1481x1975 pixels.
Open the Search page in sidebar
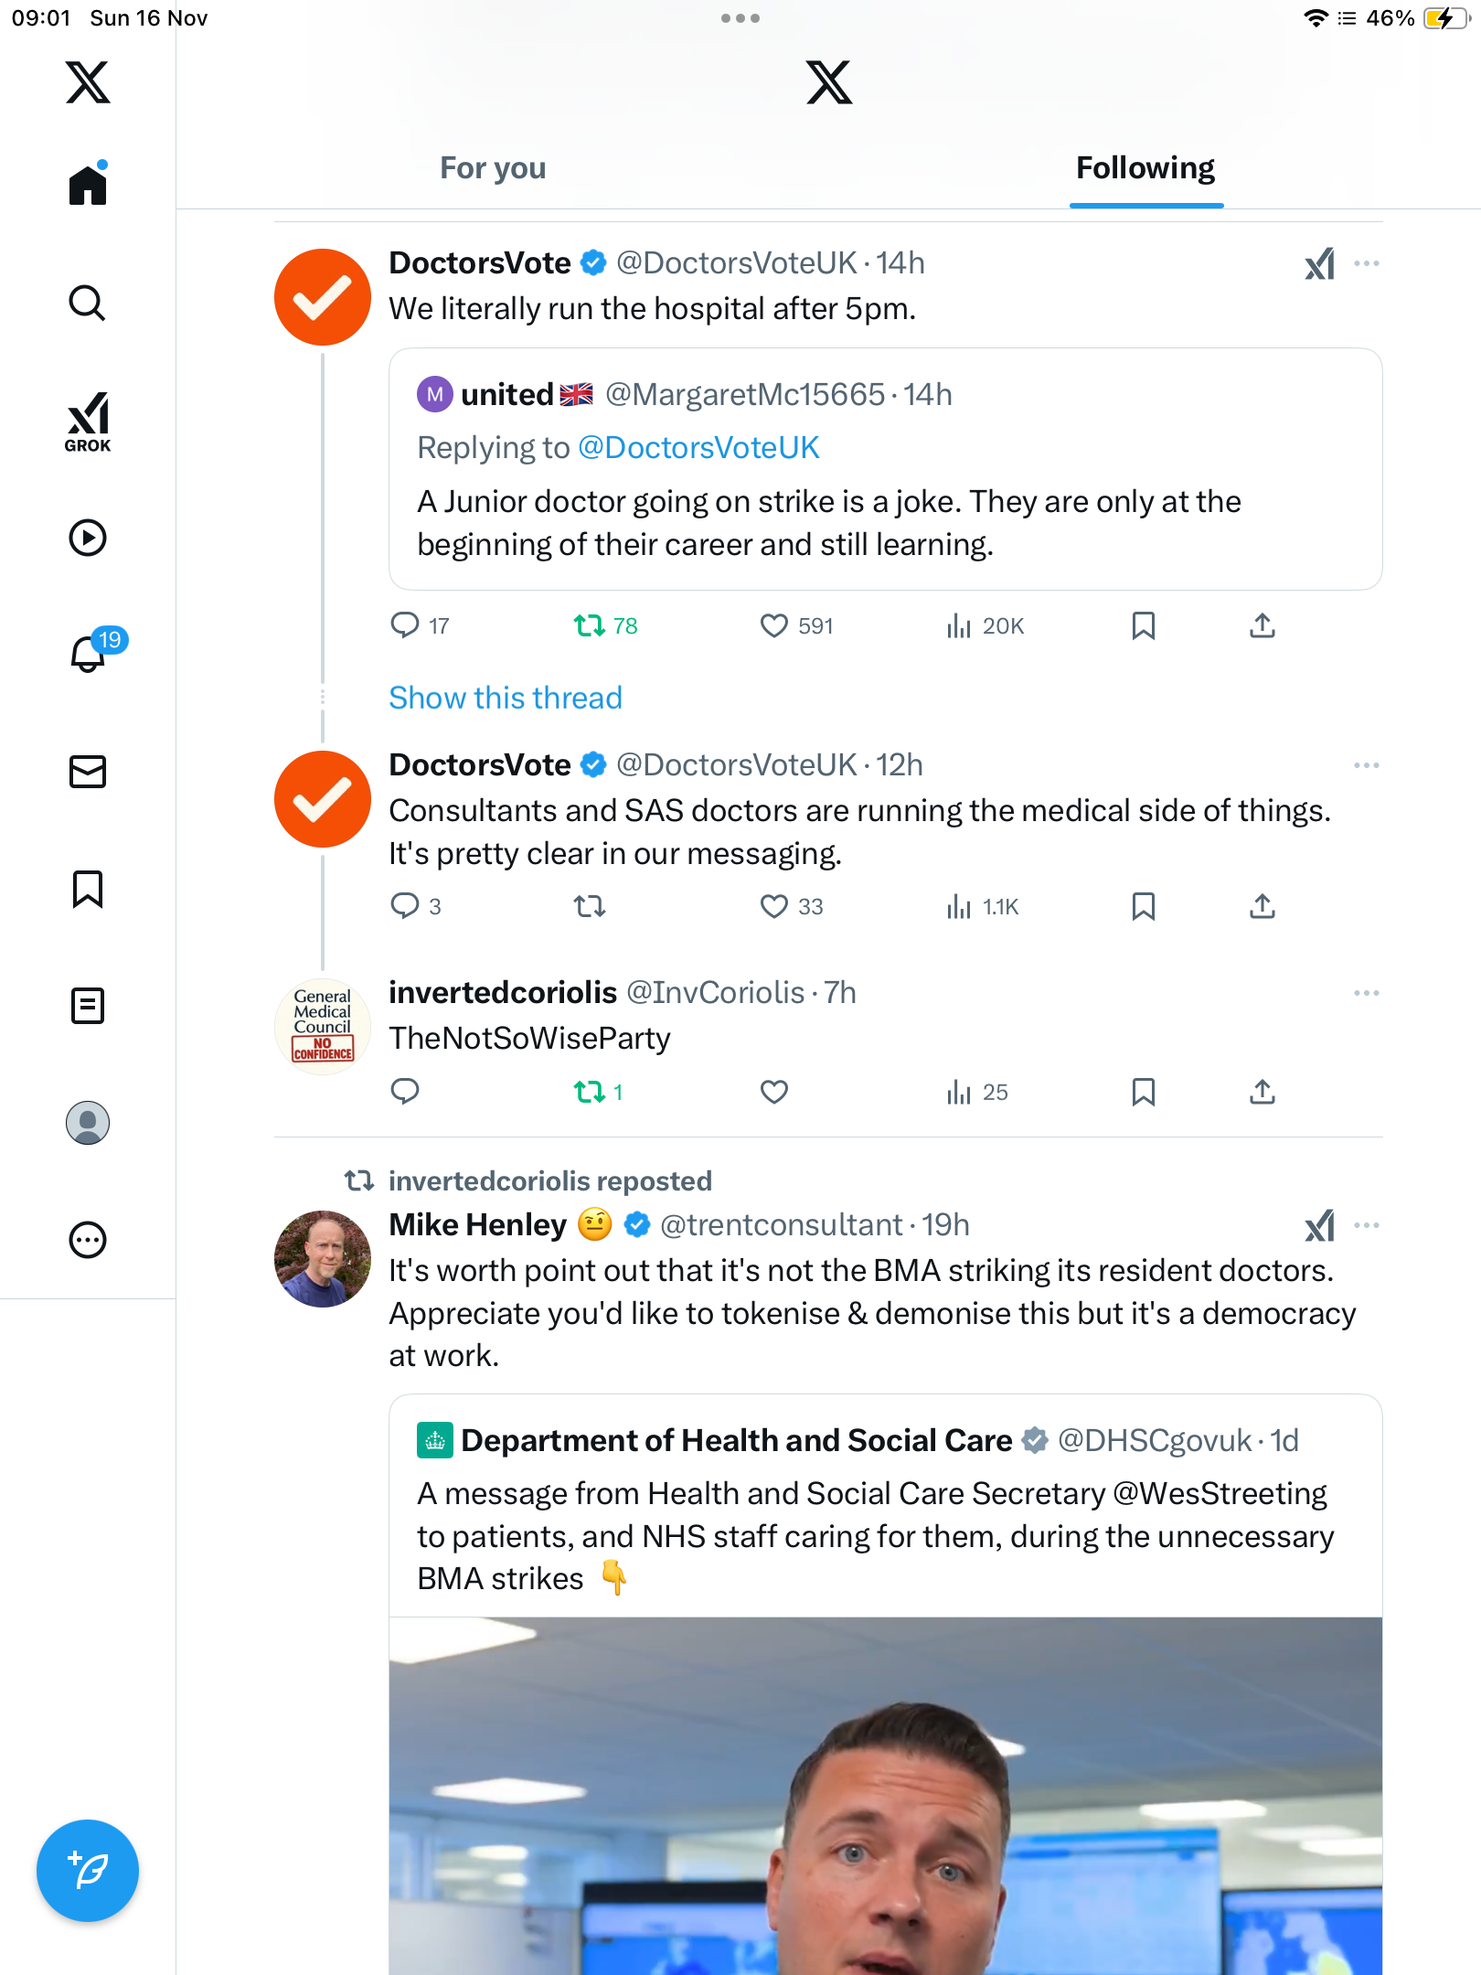tap(88, 303)
